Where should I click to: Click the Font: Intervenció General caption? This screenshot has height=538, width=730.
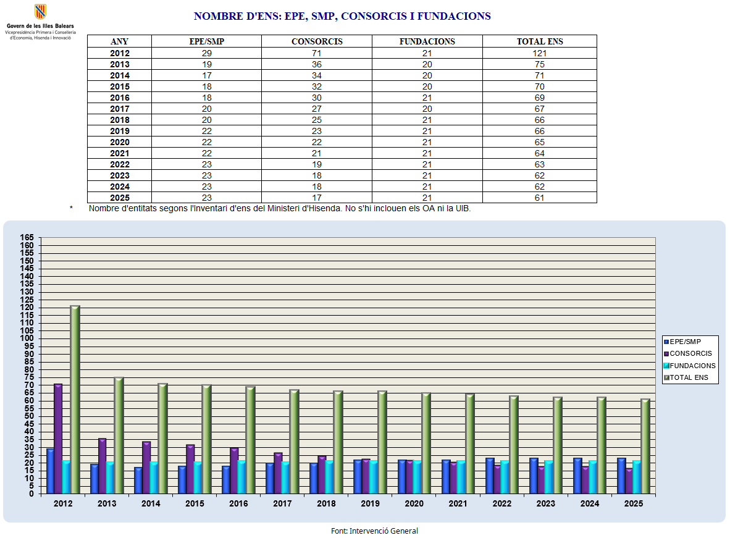[374, 531]
